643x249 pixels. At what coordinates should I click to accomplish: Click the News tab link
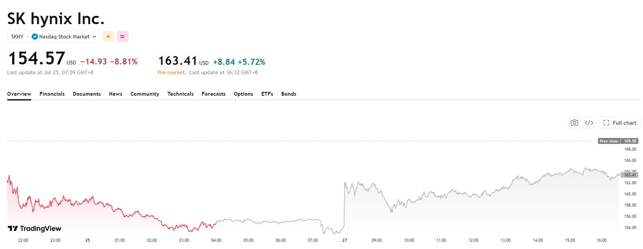click(116, 94)
